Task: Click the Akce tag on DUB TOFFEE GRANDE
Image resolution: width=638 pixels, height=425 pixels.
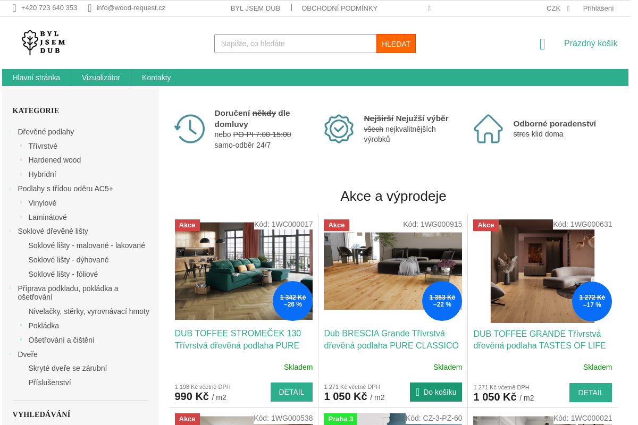Action: pos(486,225)
